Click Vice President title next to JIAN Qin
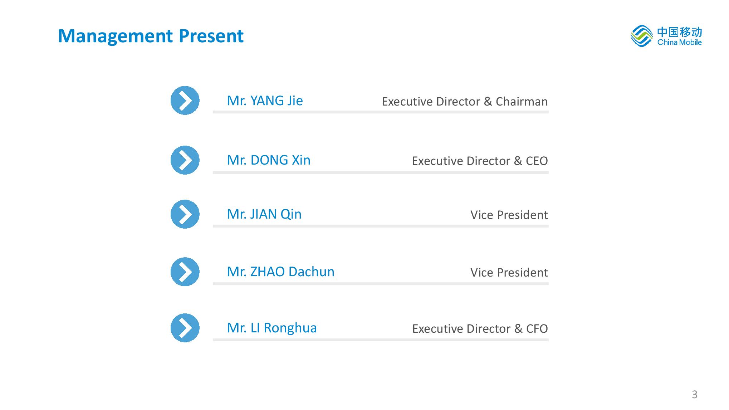This screenshot has width=729, height=410. point(509,215)
